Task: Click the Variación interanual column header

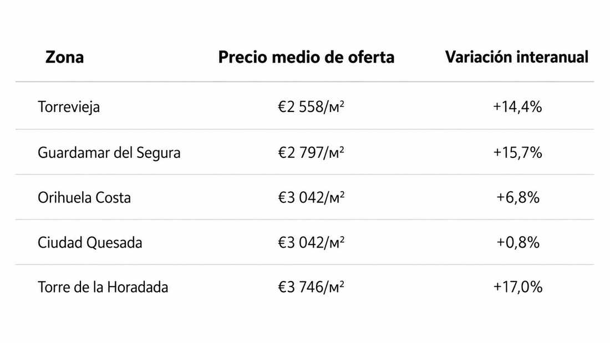Action: (x=517, y=57)
